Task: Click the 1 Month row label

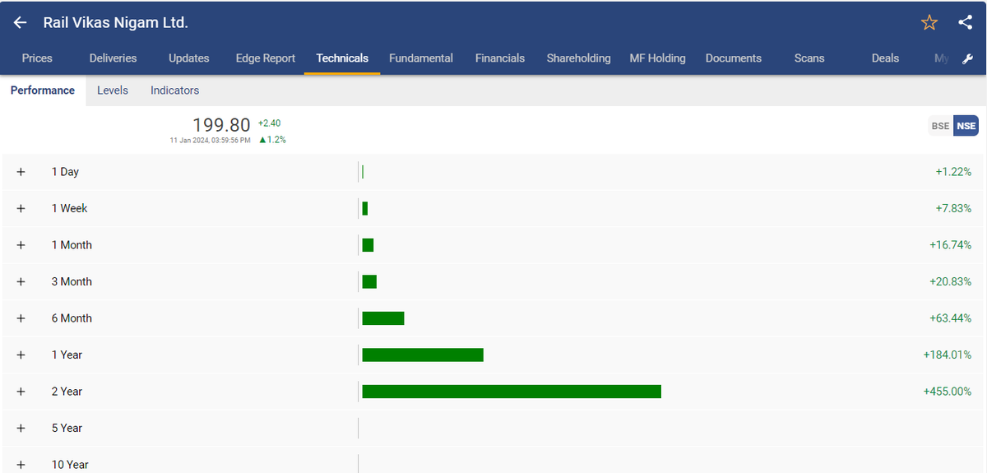Action: (72, 245)
